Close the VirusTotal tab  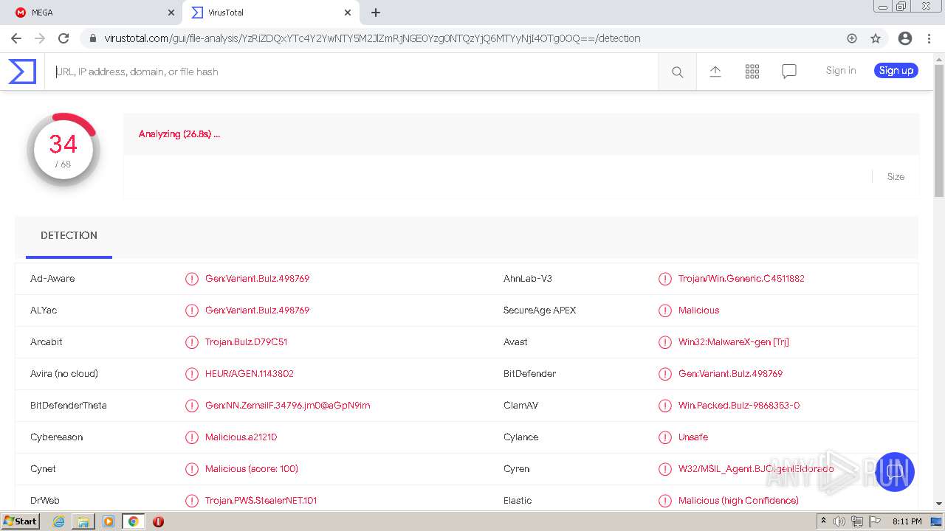click(348, 13)
